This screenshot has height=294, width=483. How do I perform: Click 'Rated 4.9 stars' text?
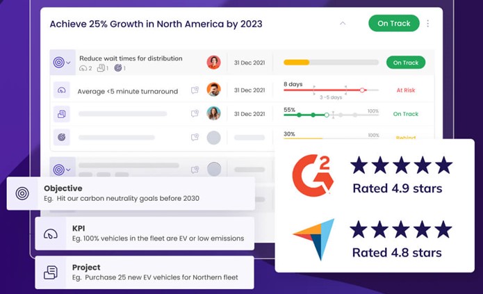click(x=398, y=188)
